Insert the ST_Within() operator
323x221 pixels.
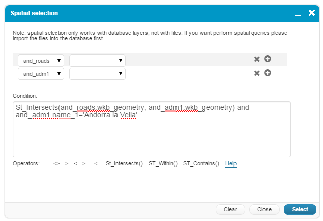tap(163, 164)
